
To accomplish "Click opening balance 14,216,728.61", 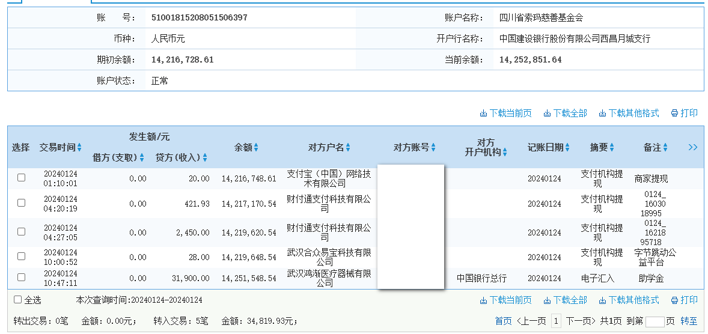I will [183, 59].
